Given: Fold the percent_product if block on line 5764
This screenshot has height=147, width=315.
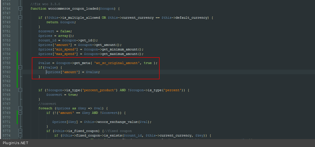Looking at the screenshot, I should (20, 90).
